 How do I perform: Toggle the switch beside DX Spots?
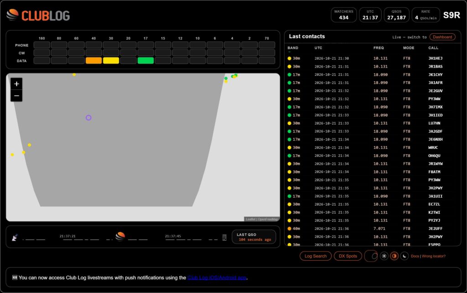click(371, 256)
